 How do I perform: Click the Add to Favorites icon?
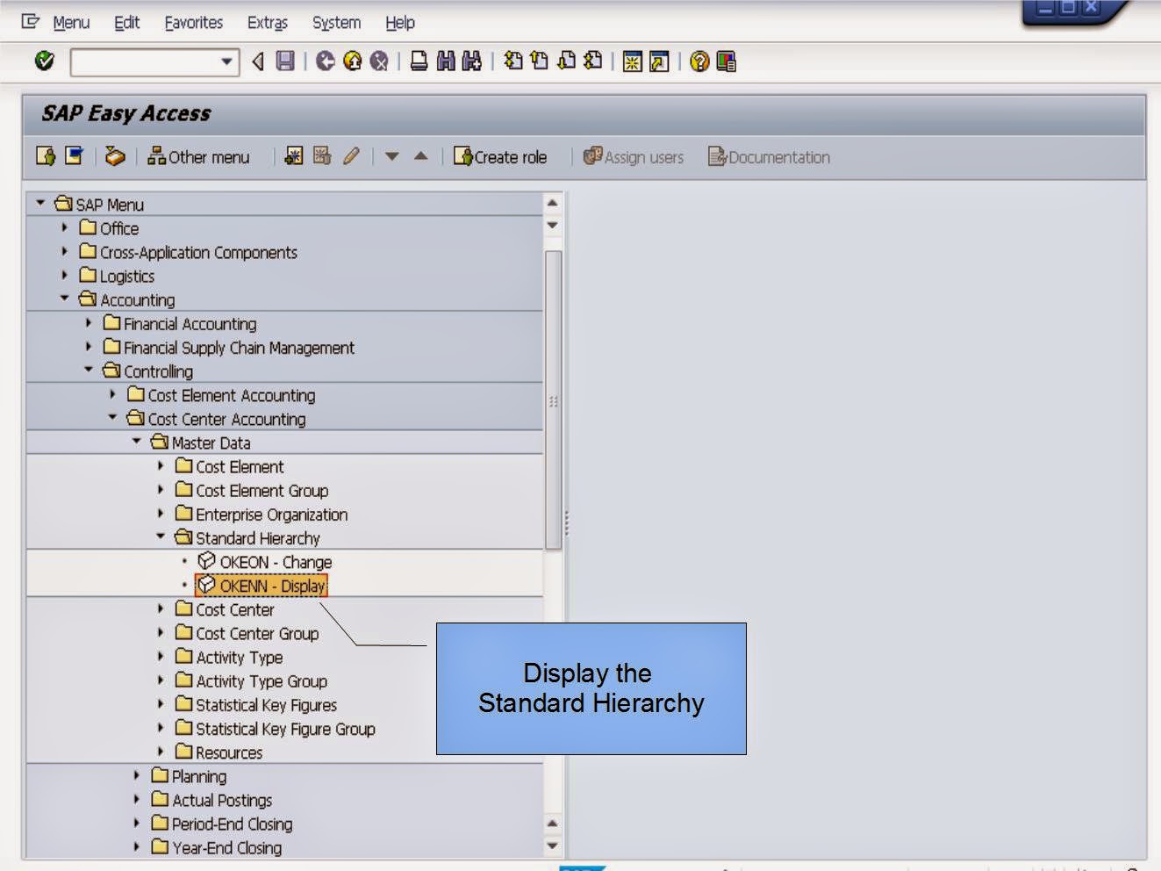[294, 156]
